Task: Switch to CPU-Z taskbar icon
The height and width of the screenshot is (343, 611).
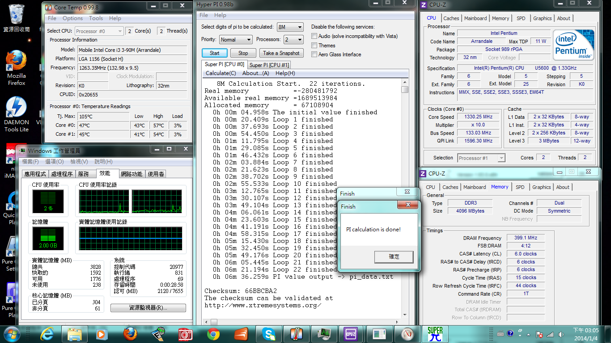Action: 352,334
